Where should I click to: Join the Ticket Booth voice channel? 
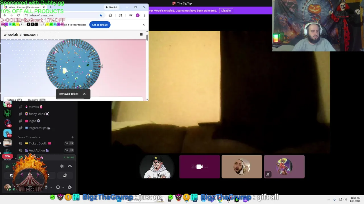pyautogui.click(x=45, y=143)
